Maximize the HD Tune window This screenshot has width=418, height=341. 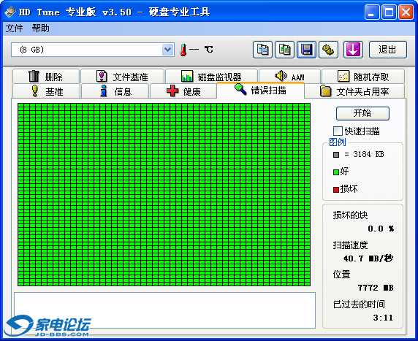coord(389,12)
